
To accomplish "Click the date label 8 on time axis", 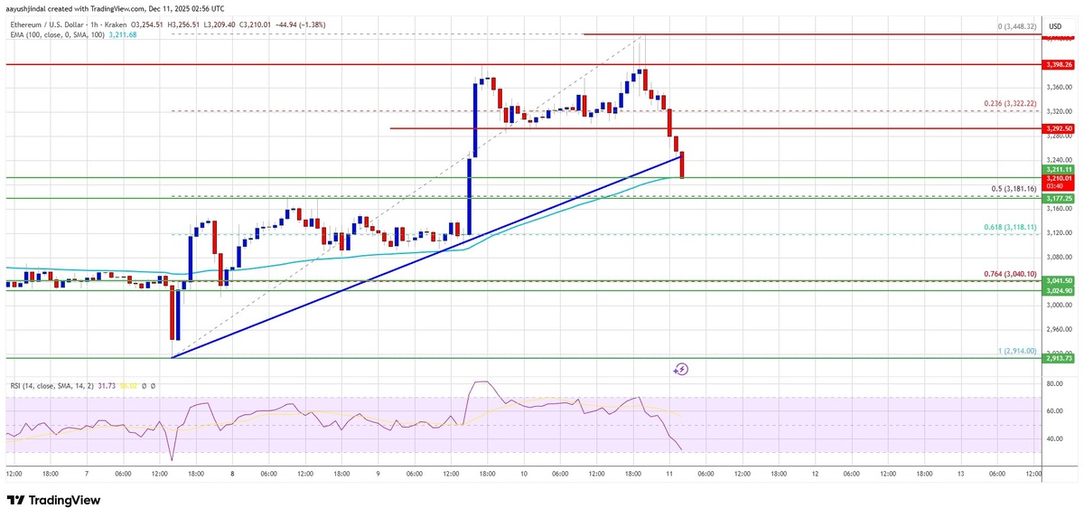I will pos(234,473).
